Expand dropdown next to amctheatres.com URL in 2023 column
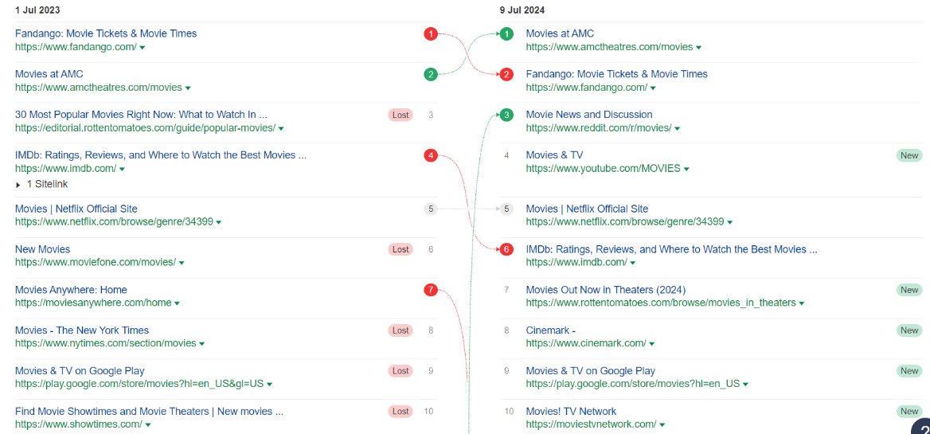930x434 pixels. [x=188, y=88]
